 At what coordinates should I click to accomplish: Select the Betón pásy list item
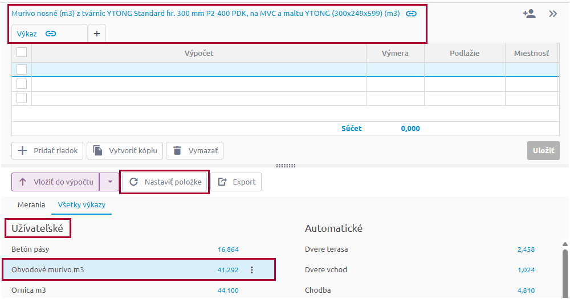click(x=34, y=249)
